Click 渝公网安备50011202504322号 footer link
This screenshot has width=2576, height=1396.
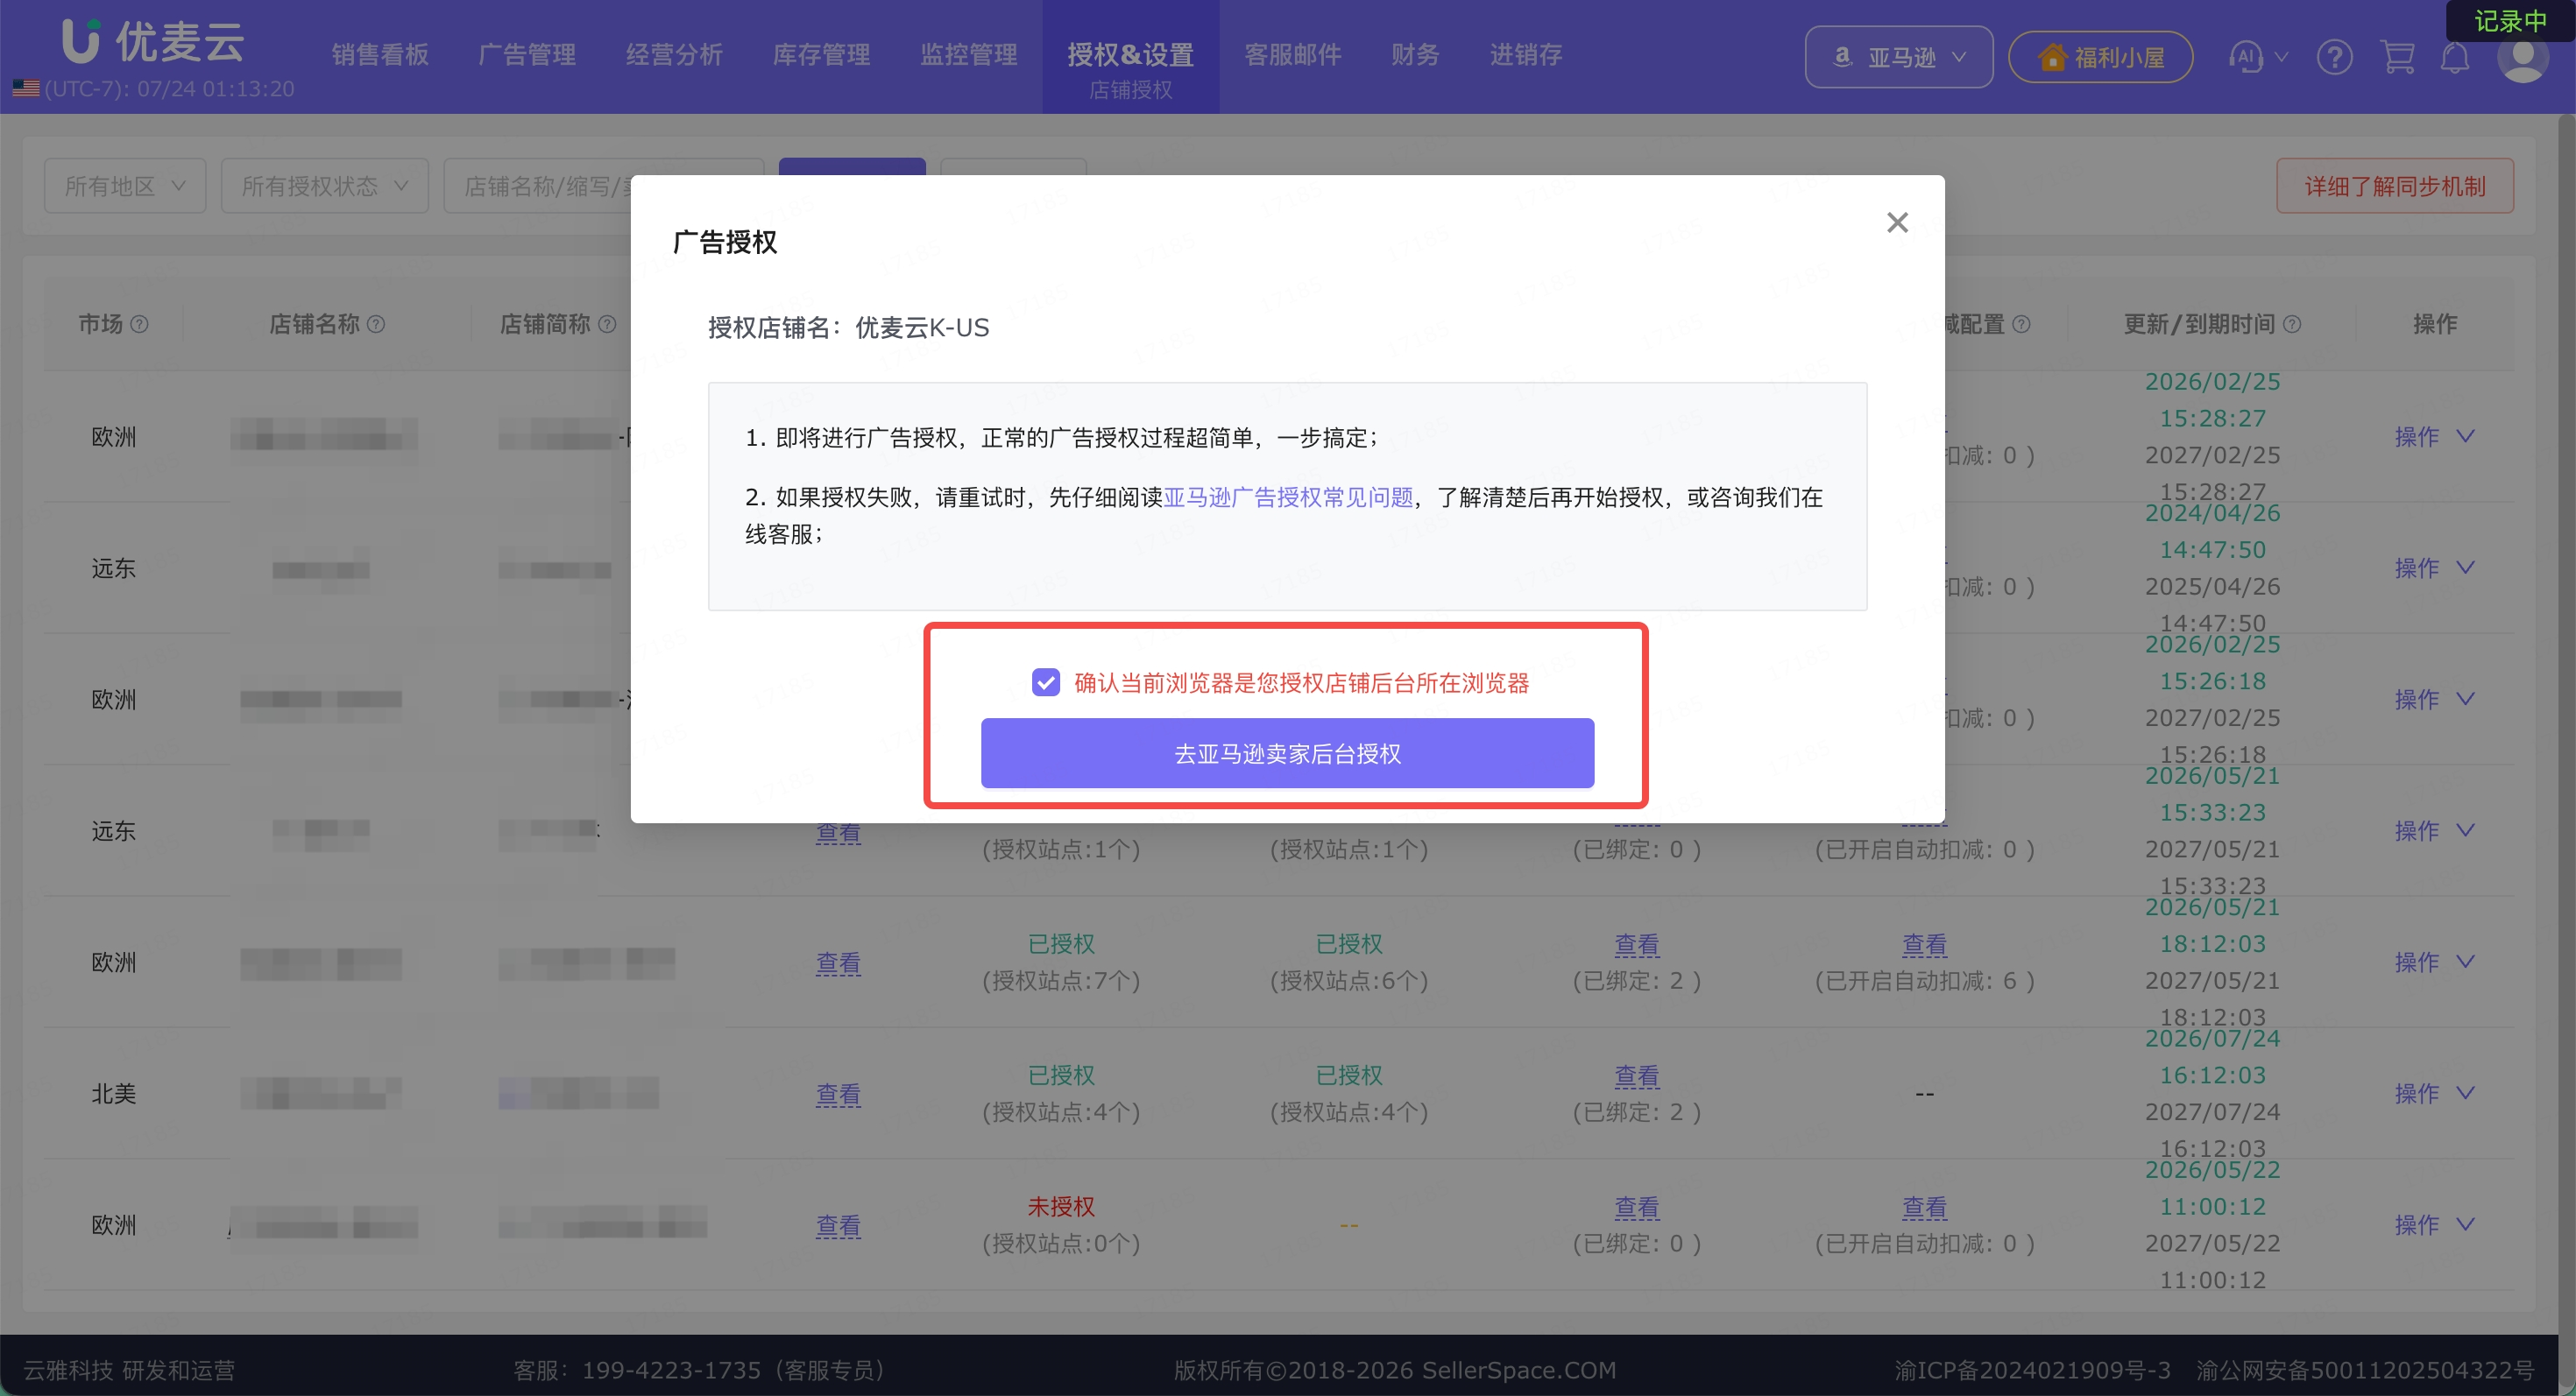click(2365, 1369)
